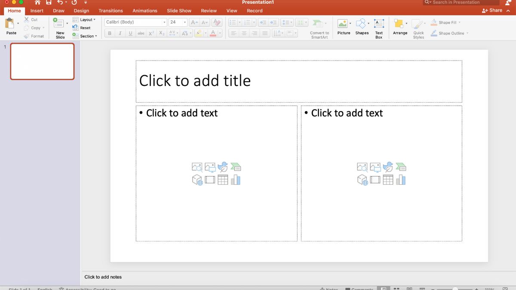The height and width of the screenshot is (290, 516).
Task: Open the font size dropdown arrow
Action: click(x=185, y=21)
